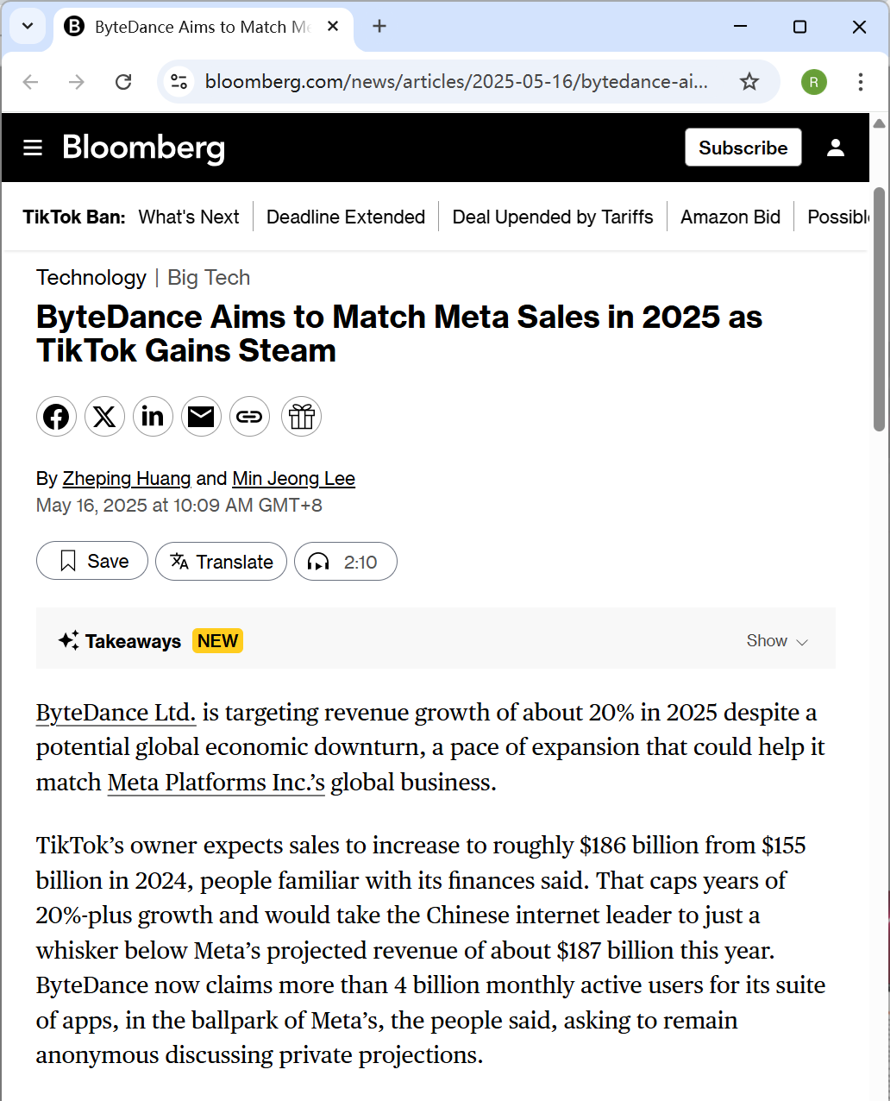Share article via email icon
Screen dimensions: 890x1101
pos(201,418)
